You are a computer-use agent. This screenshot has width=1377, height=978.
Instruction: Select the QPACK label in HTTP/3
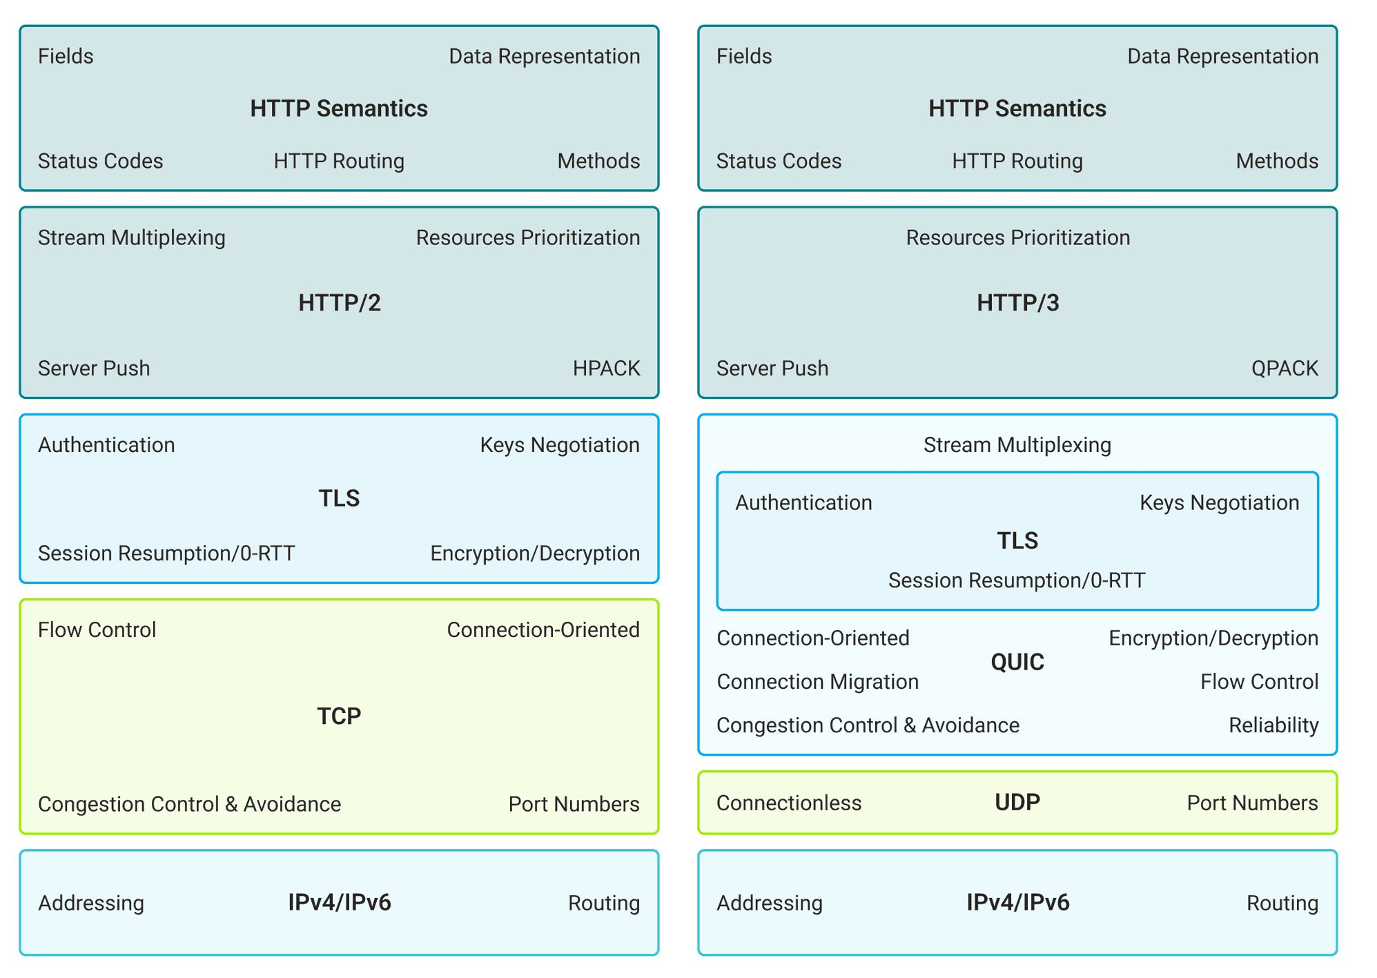(x=1285, y=368)
